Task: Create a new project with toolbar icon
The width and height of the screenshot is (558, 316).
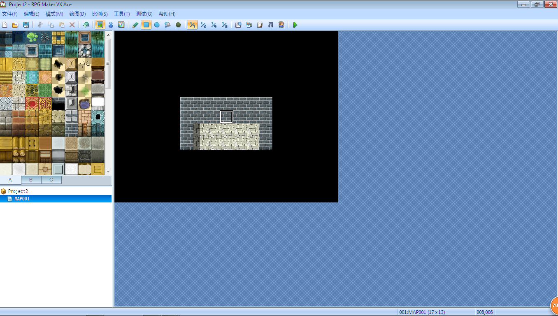Action: (5, 25)
